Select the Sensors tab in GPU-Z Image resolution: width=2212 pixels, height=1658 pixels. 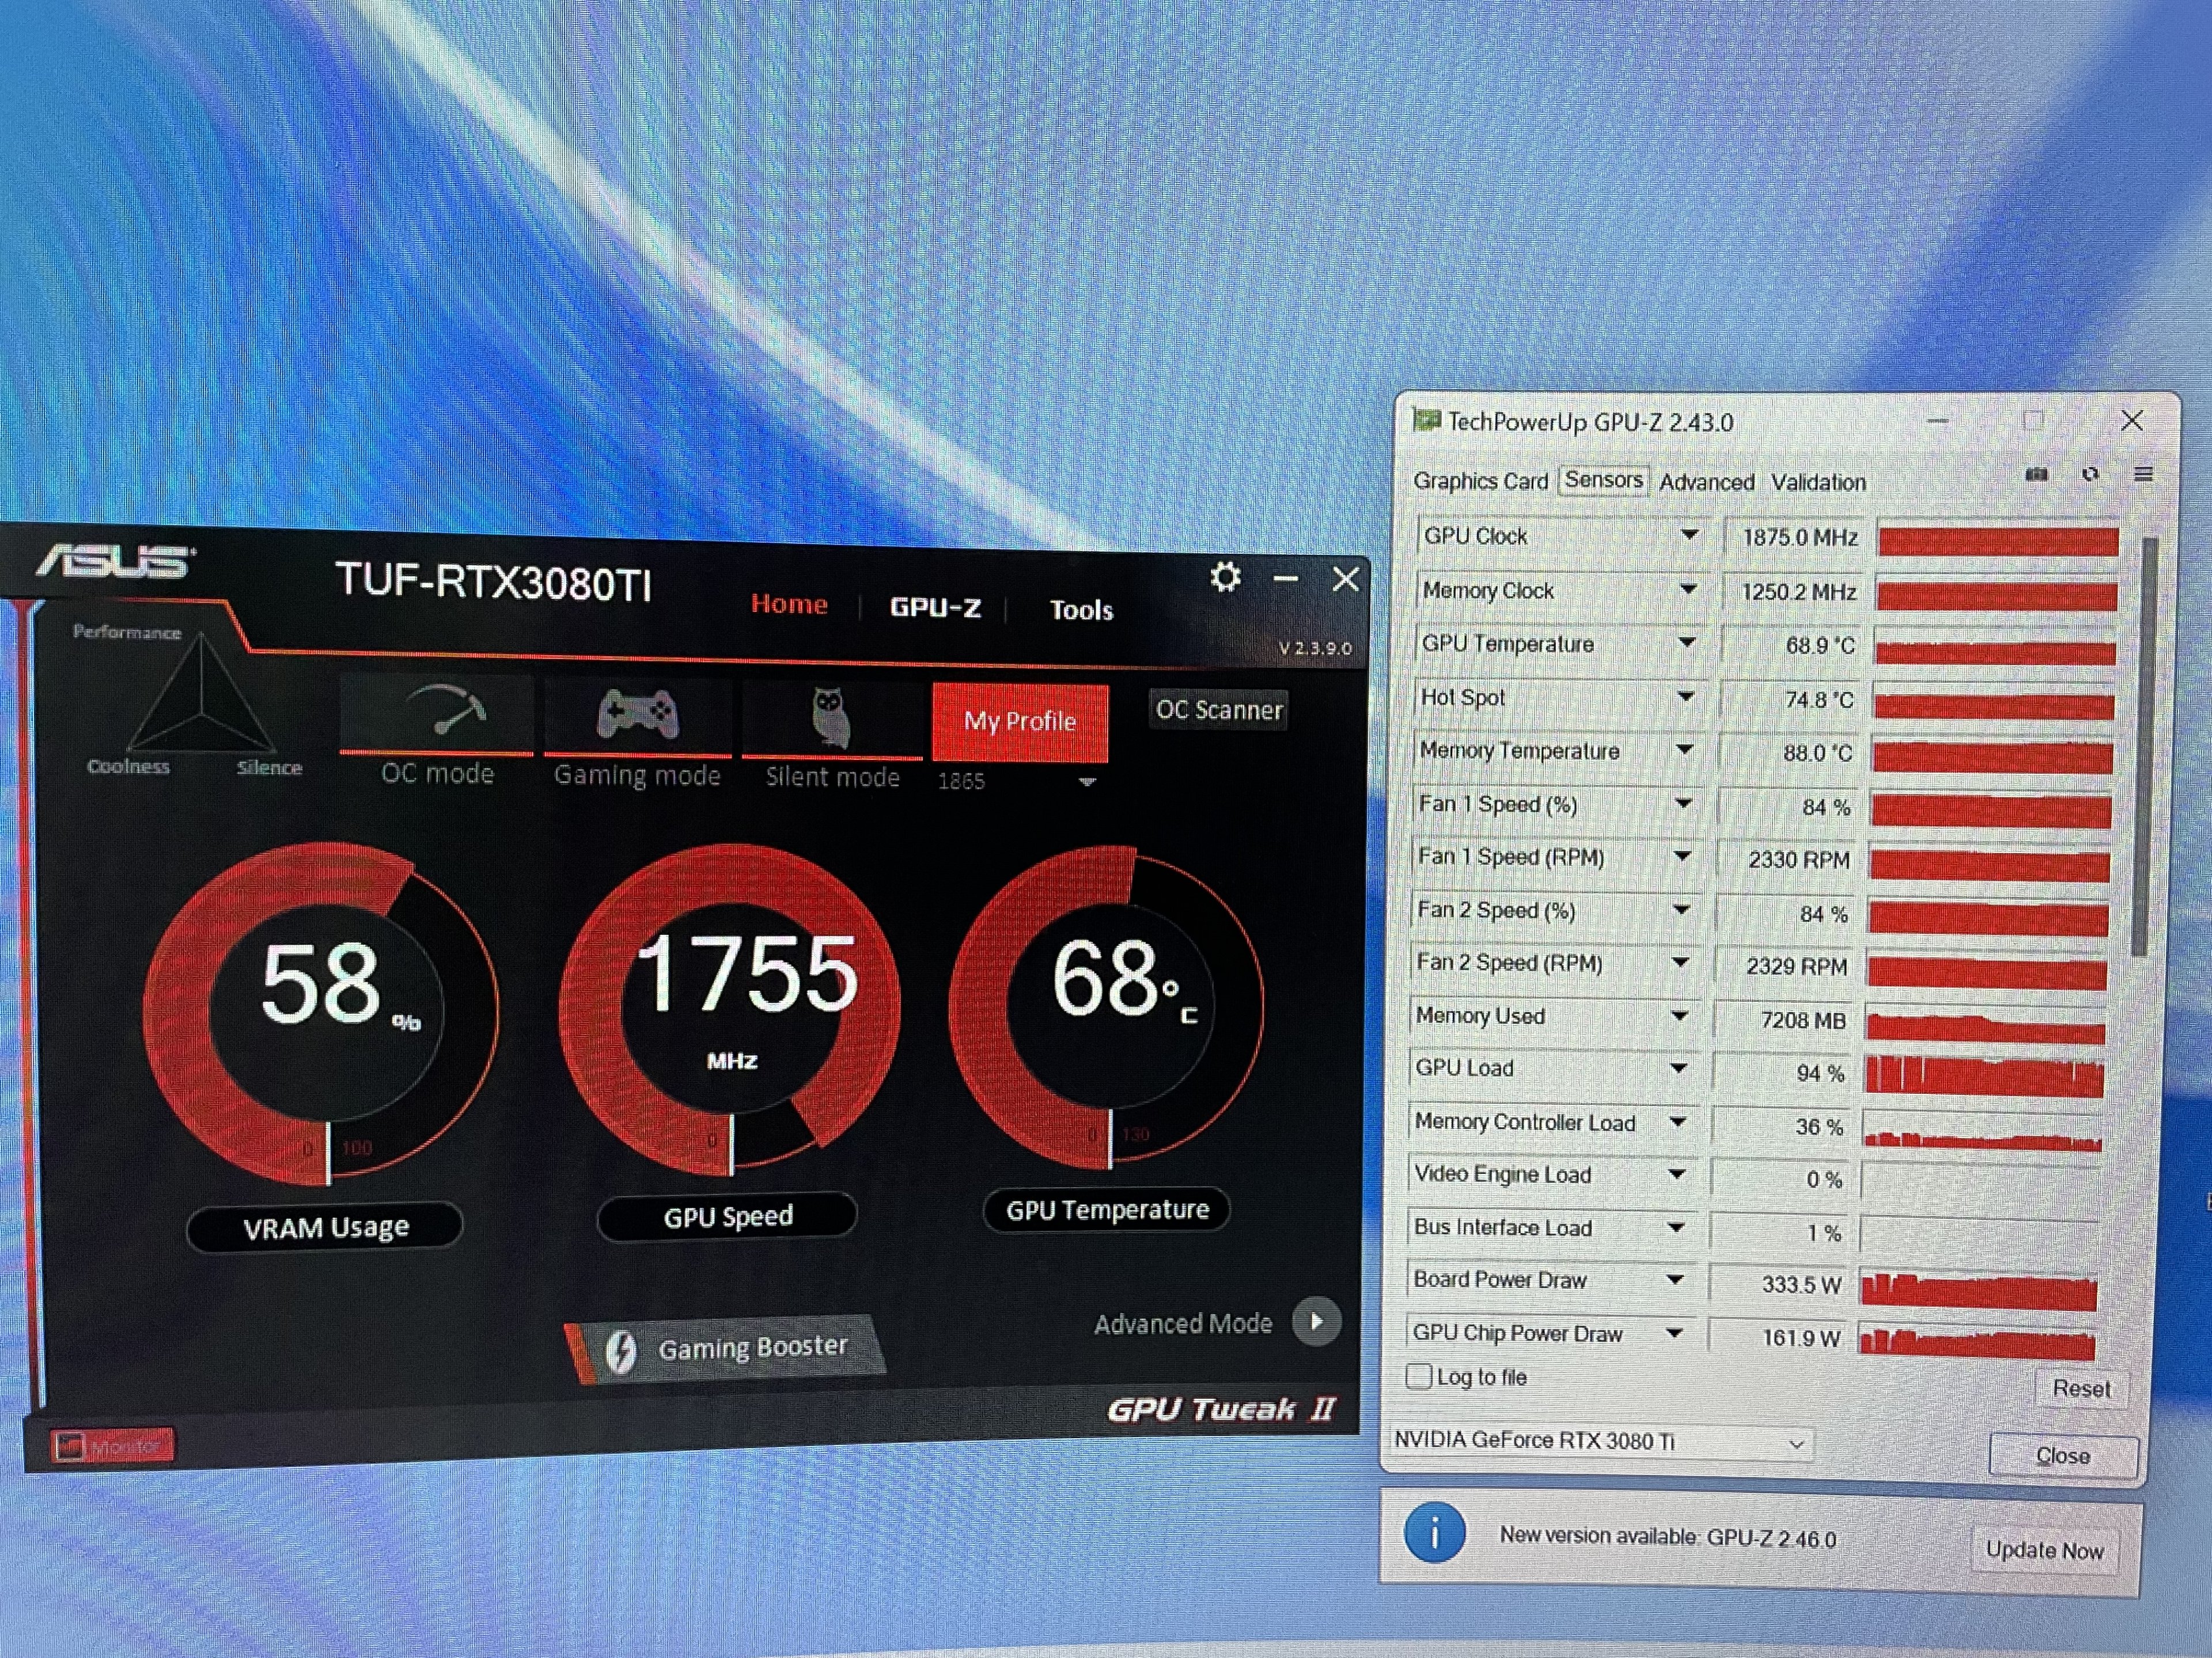pyautogui.click(x=1603, y=480)
